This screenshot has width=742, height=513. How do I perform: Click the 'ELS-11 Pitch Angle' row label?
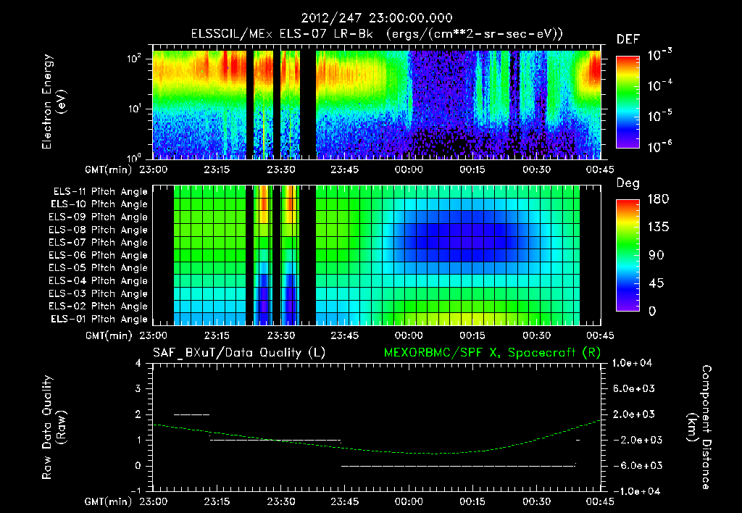click(100, 192)
